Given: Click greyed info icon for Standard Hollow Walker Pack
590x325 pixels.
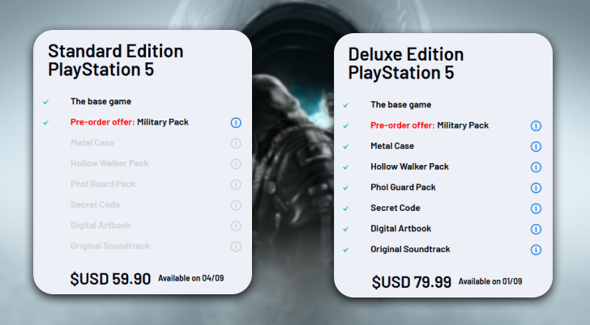Looking at the screenshot, I should (x=236, y=164).
